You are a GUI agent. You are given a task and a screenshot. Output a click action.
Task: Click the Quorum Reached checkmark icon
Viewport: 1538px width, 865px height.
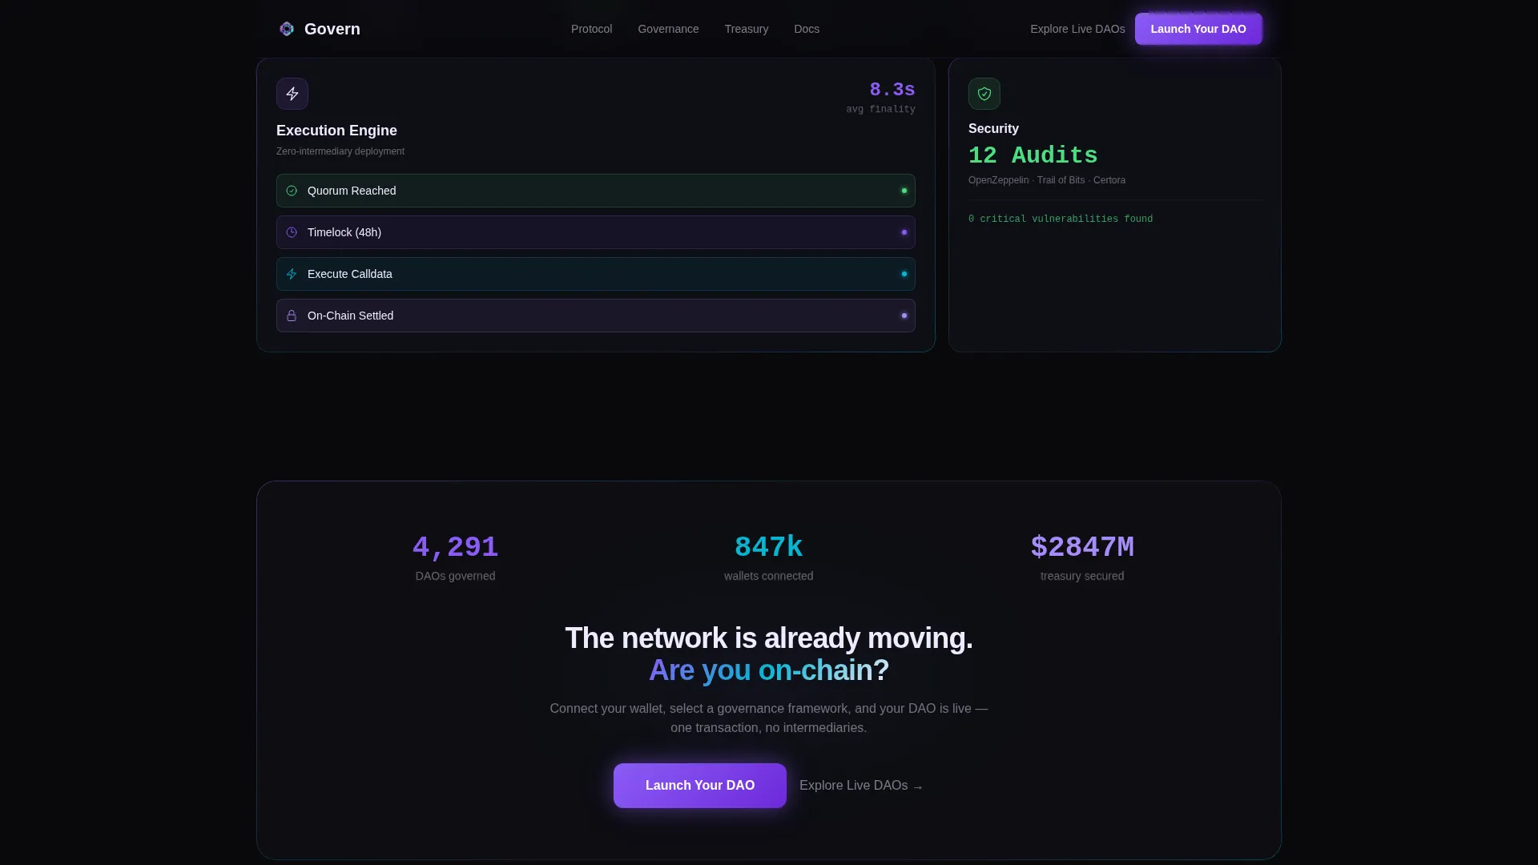tap(292, 191)
